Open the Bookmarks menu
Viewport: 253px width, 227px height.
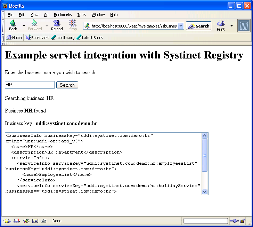pyautogui.click(x=63, y=15)
